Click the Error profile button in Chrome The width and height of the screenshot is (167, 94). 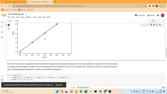pos(162,6)
